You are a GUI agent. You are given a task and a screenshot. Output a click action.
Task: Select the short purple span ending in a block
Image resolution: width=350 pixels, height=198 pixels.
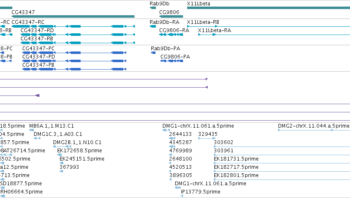point(20,96)
